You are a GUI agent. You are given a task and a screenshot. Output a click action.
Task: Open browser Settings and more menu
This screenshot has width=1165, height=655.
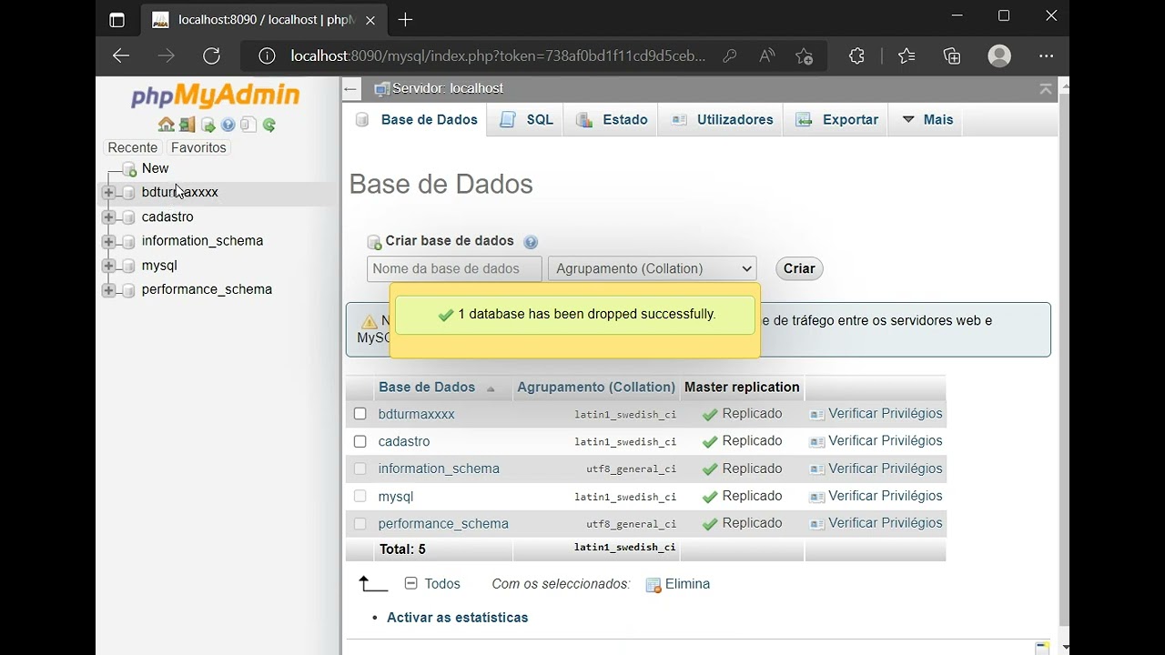[1046, 56]
